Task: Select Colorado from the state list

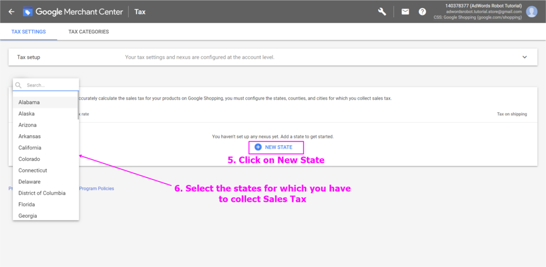Action: [45, 159]
